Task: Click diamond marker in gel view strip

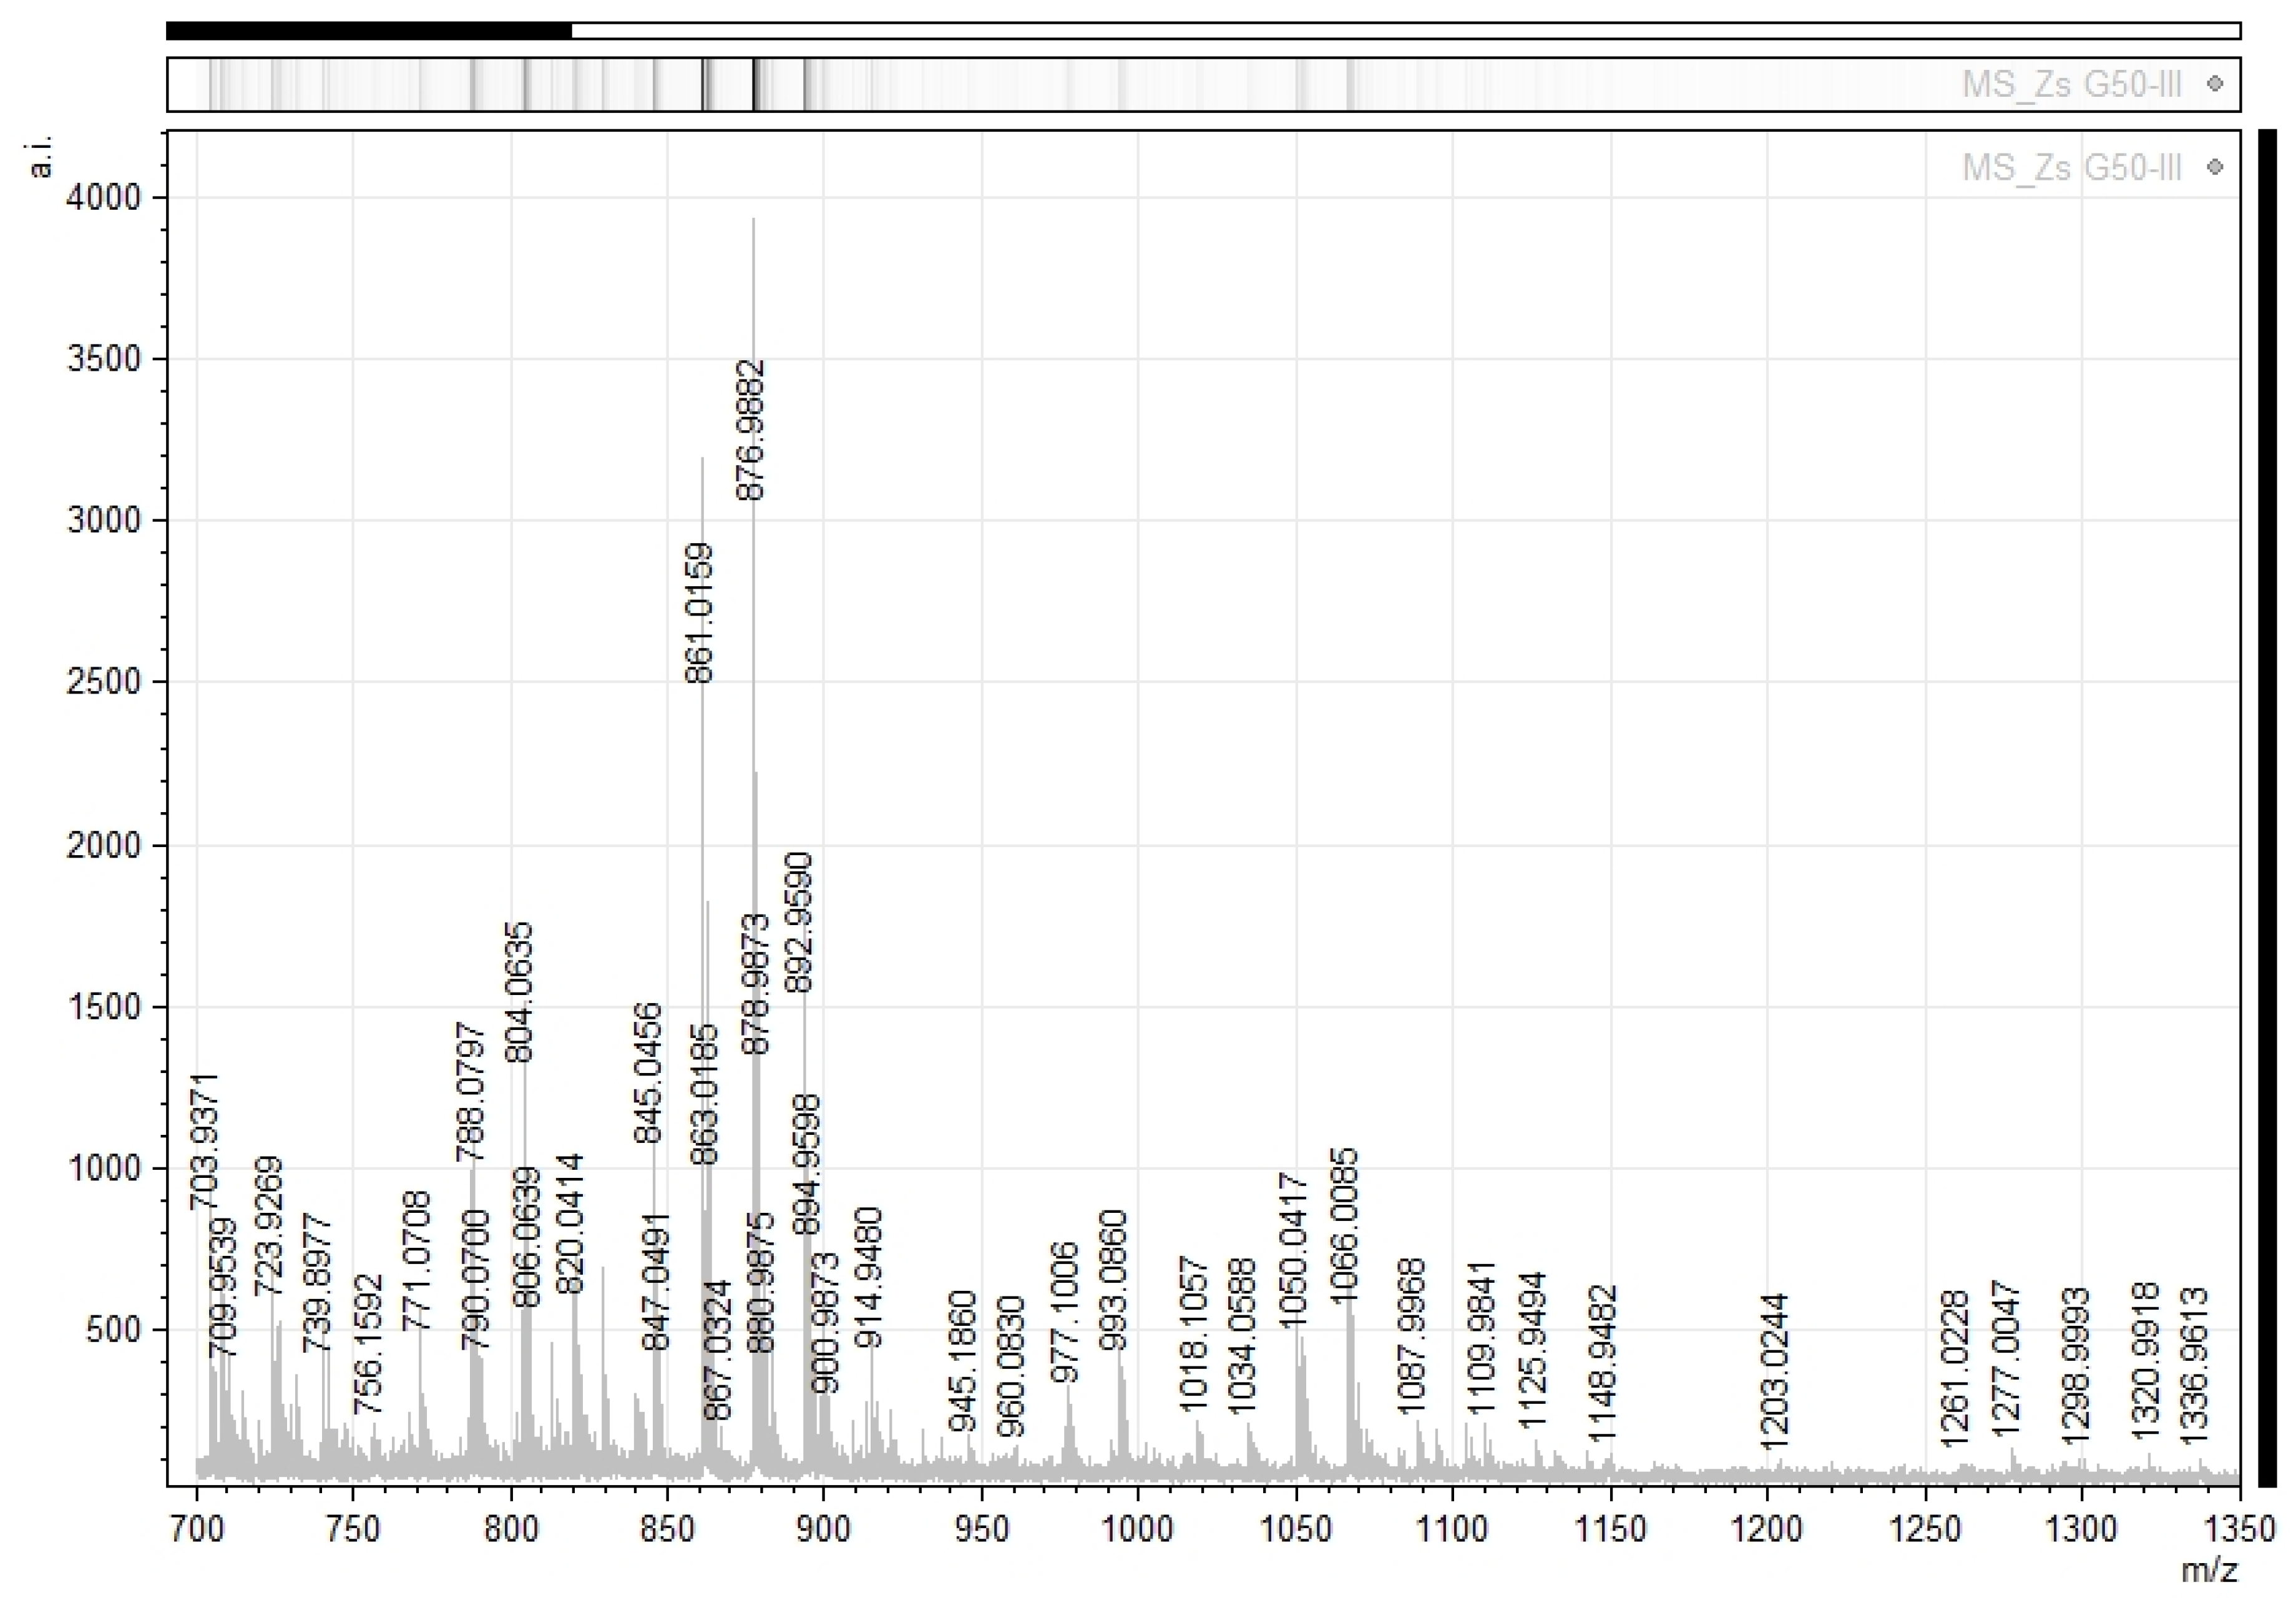Action: coord(2215,84)
